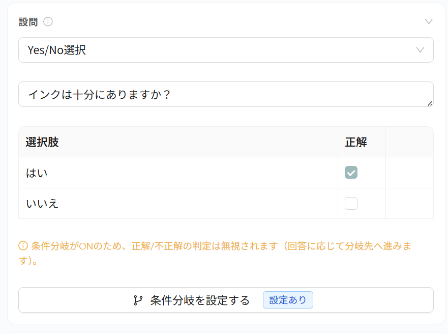Click the question text field インクは十分にありますか？

226,94
